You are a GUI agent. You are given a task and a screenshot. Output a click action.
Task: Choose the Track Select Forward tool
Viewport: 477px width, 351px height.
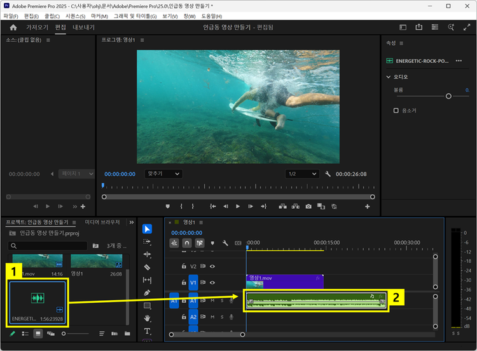[148, 242]
